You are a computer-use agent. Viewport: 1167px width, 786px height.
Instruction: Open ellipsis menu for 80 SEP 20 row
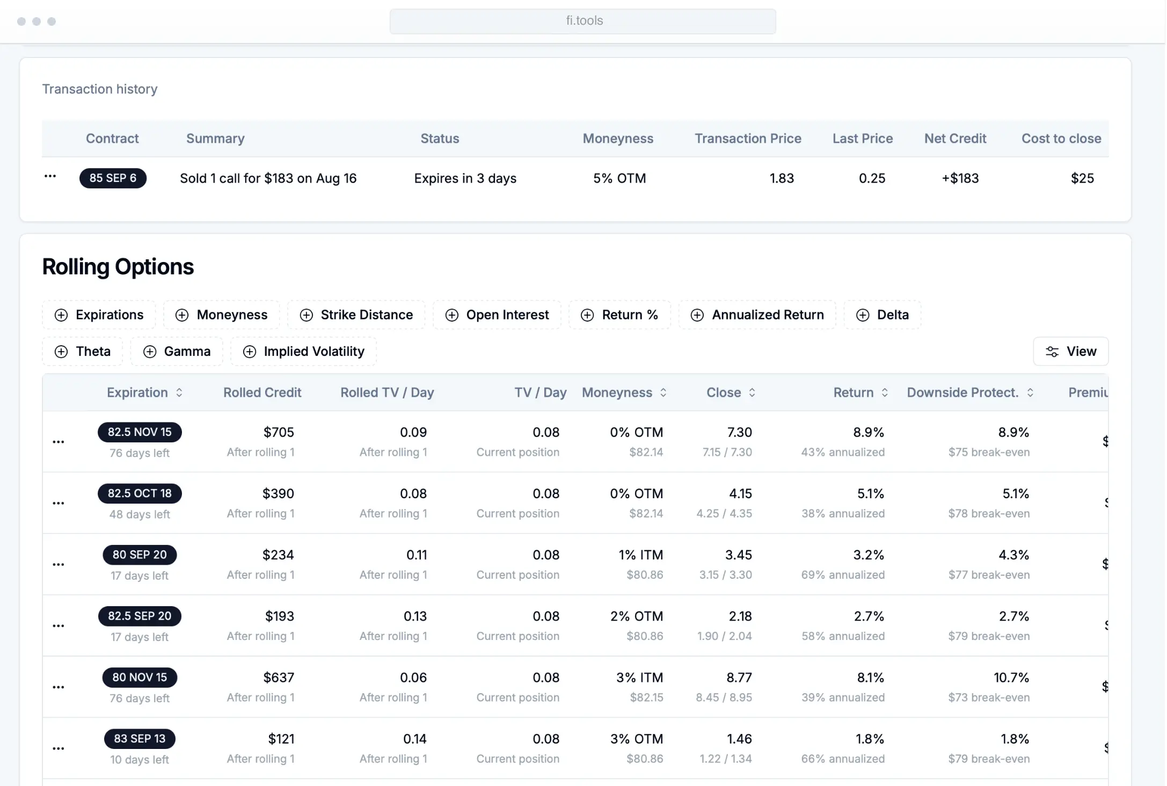(59, 564)
